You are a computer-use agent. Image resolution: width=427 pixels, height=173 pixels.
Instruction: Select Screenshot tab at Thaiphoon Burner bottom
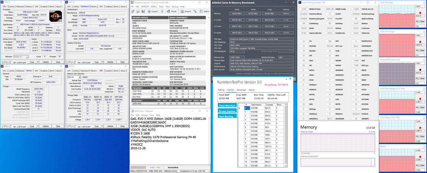tap(173, 167)
